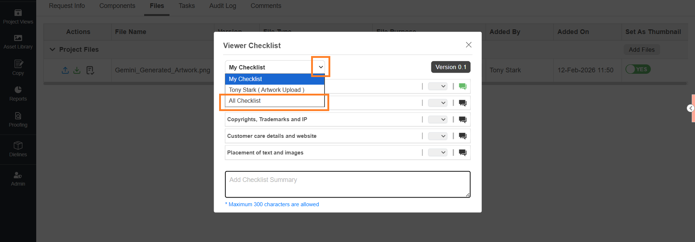
Task: Click the upload icon for Gemini_Generated_Artwork.png
Action: pos(65,70)
